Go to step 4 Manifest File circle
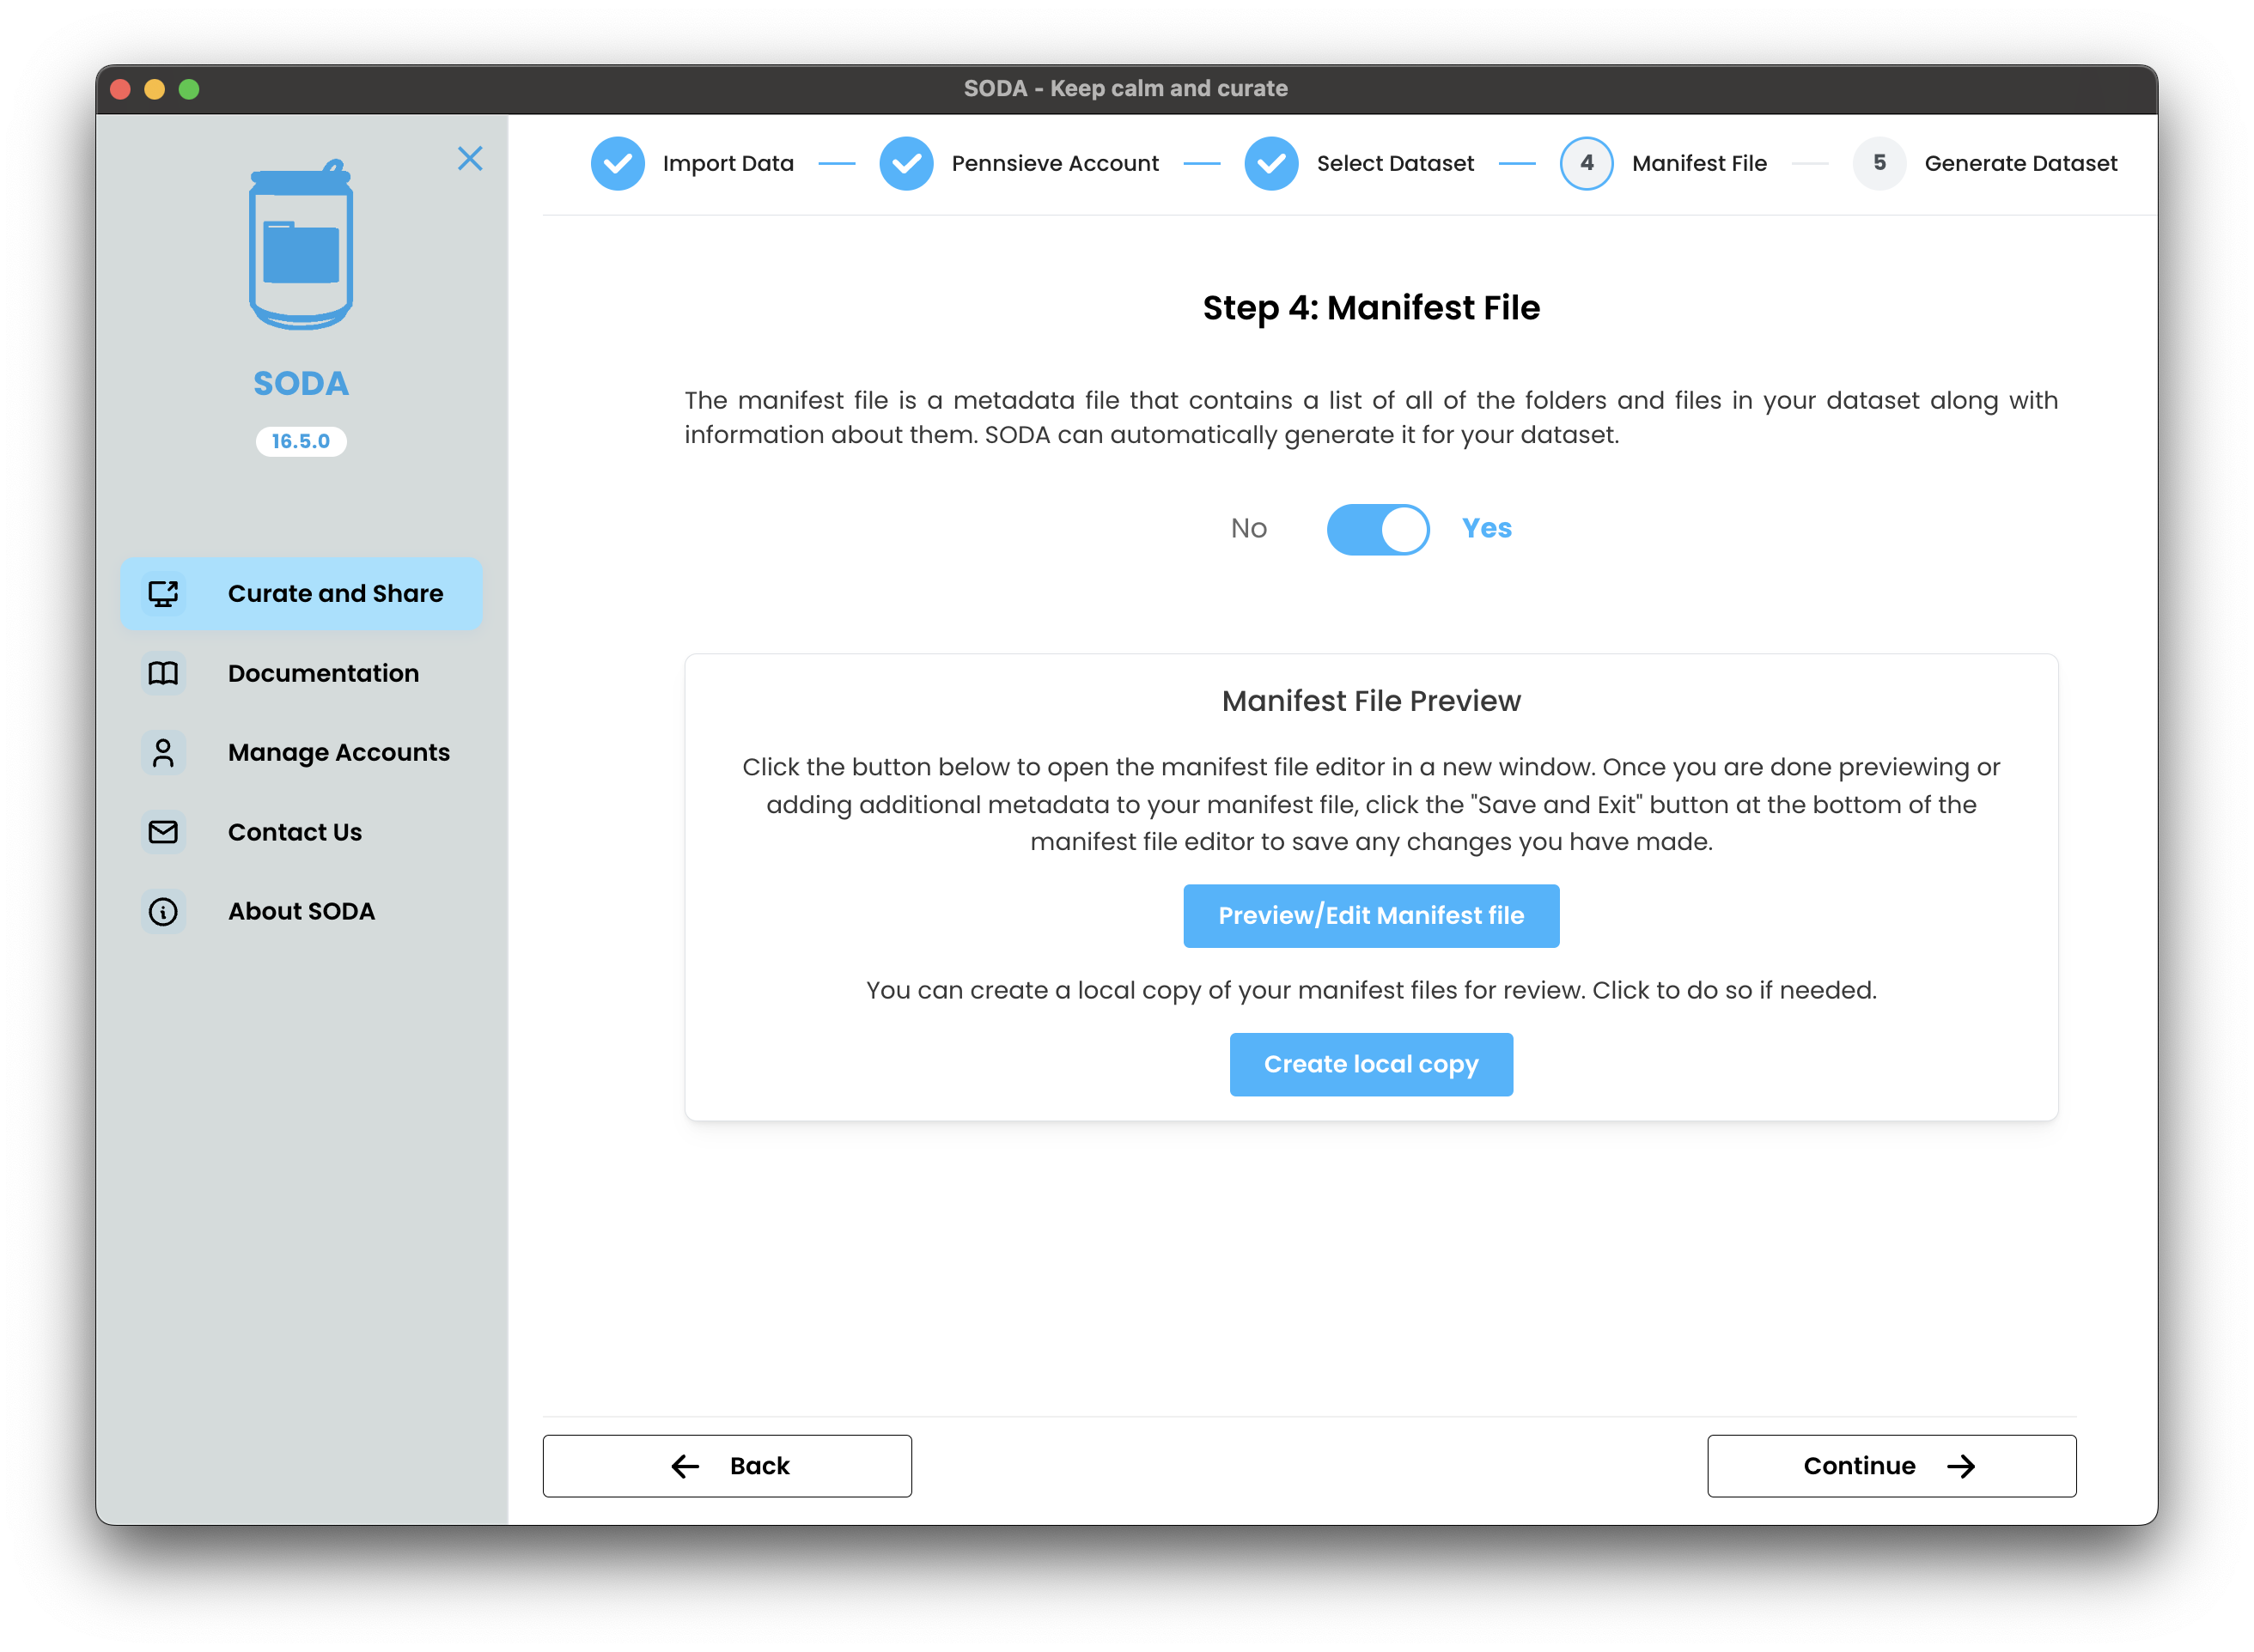The image size is (2254, 1652). point(1586,163)
